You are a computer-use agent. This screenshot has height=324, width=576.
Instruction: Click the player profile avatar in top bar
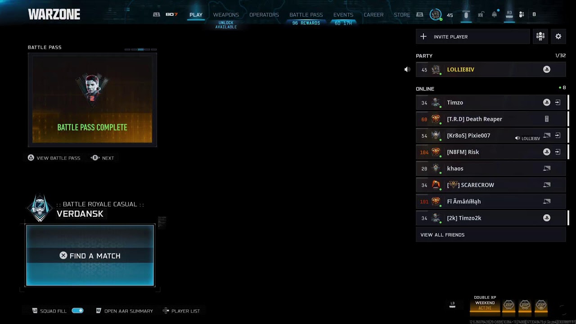tap(435, 14)
